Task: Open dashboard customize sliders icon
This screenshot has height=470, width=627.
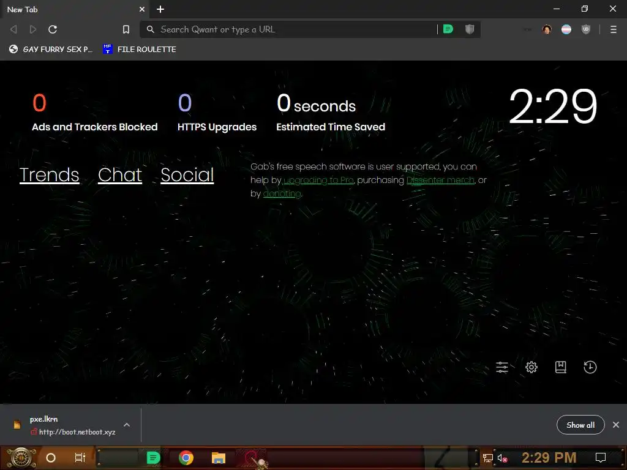Action: (502, 367)
